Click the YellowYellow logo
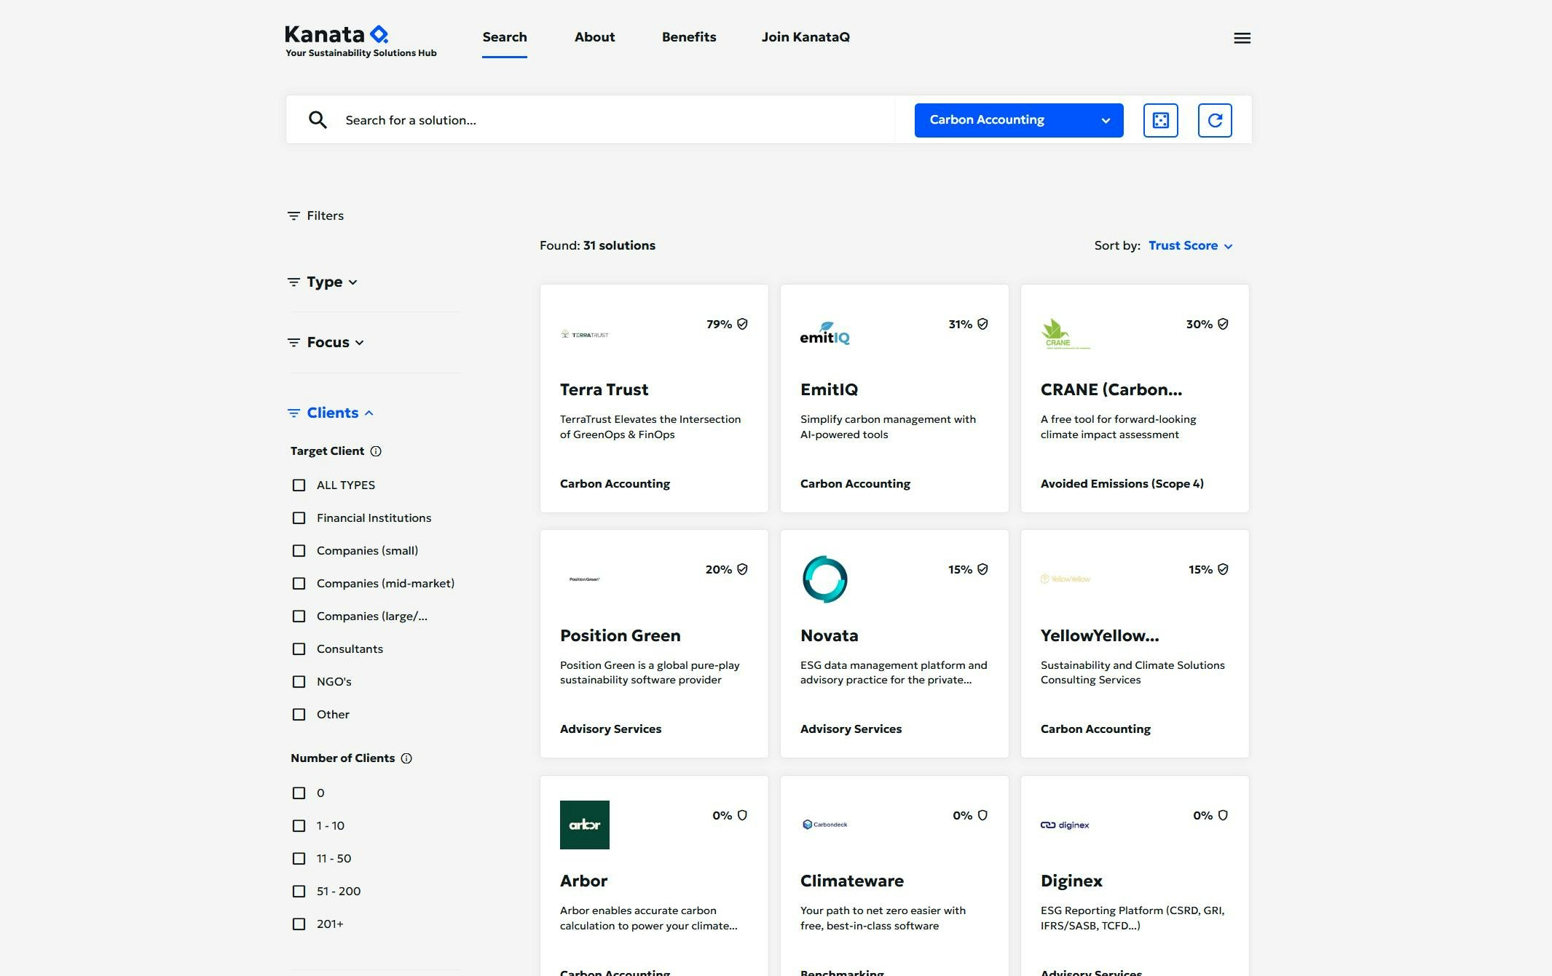This screenshot has width=1552, height=976. click(1065, 579)
